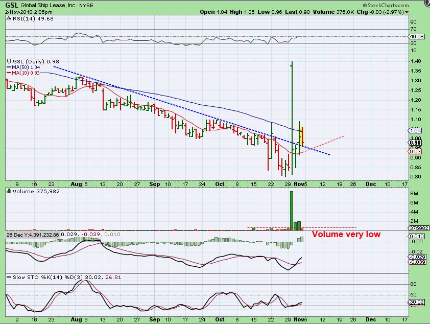Click the -0.039 tag on the MACD axis
Screen dimensions: 430x324
pos(417,262)
